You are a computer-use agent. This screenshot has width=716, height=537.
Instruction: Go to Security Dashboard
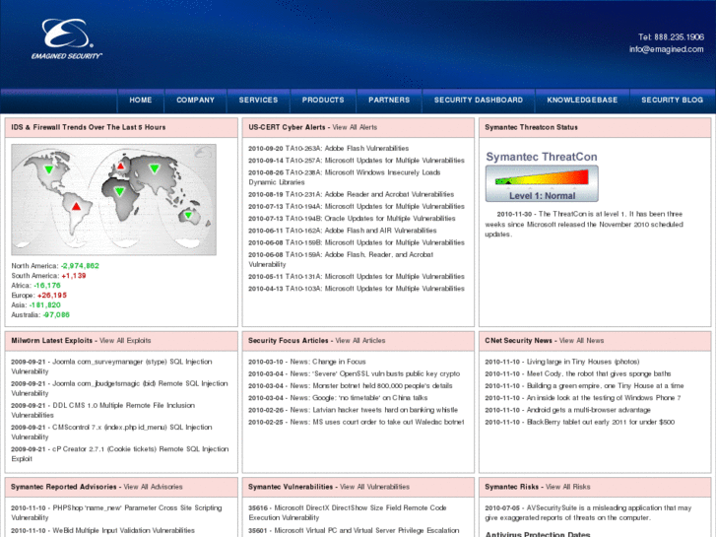point(479,101)
